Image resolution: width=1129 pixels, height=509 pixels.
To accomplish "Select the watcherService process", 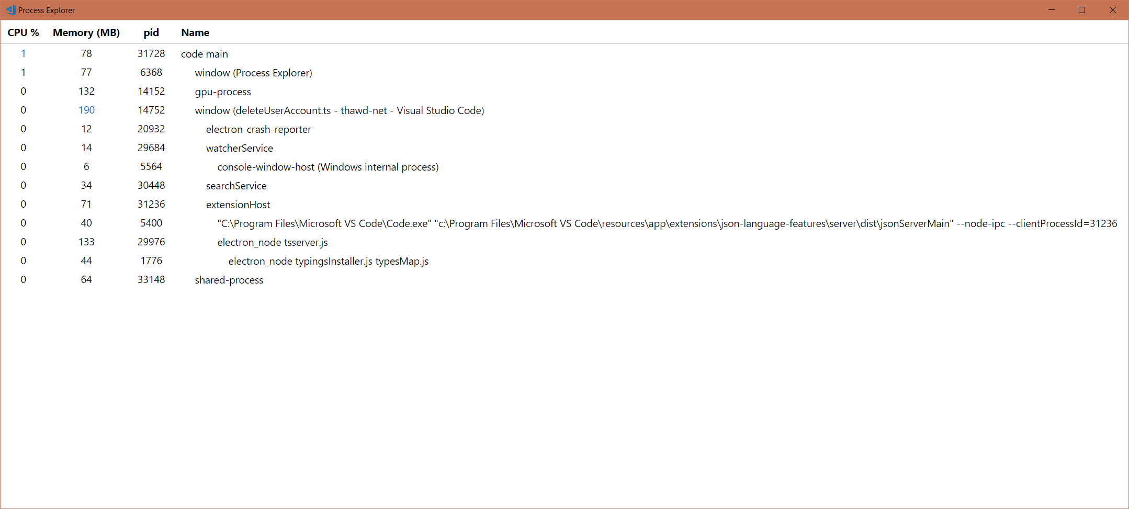I will pyautogui.click(x=239, y=148).
